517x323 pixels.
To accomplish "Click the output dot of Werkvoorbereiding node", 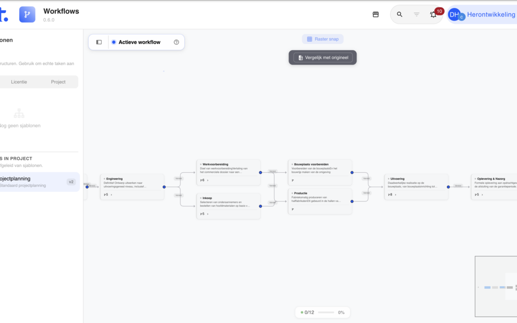I will pyautogui.click(x=260, y=172).
